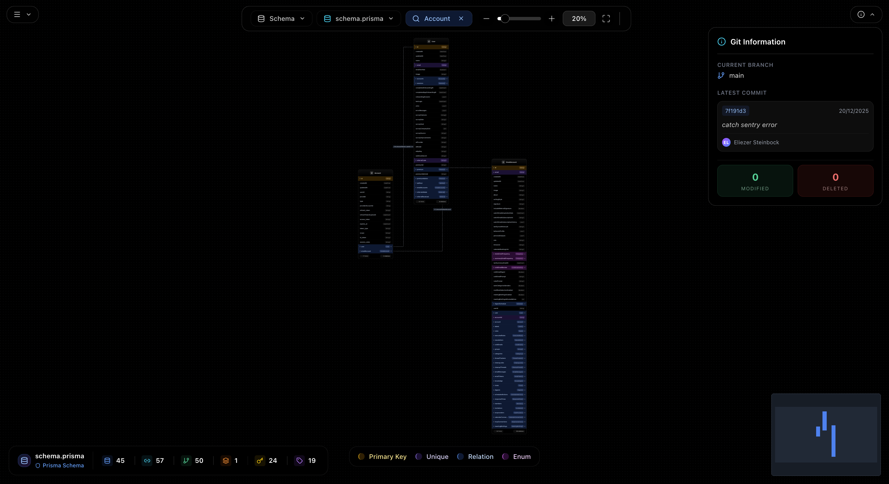Click the Enum legend label
This screenshot has height=484, width=889.
tap(522, 456)
